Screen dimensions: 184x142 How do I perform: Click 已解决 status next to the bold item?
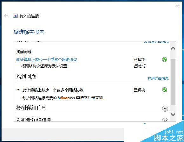pyautogui.click(x=139, y=90)
